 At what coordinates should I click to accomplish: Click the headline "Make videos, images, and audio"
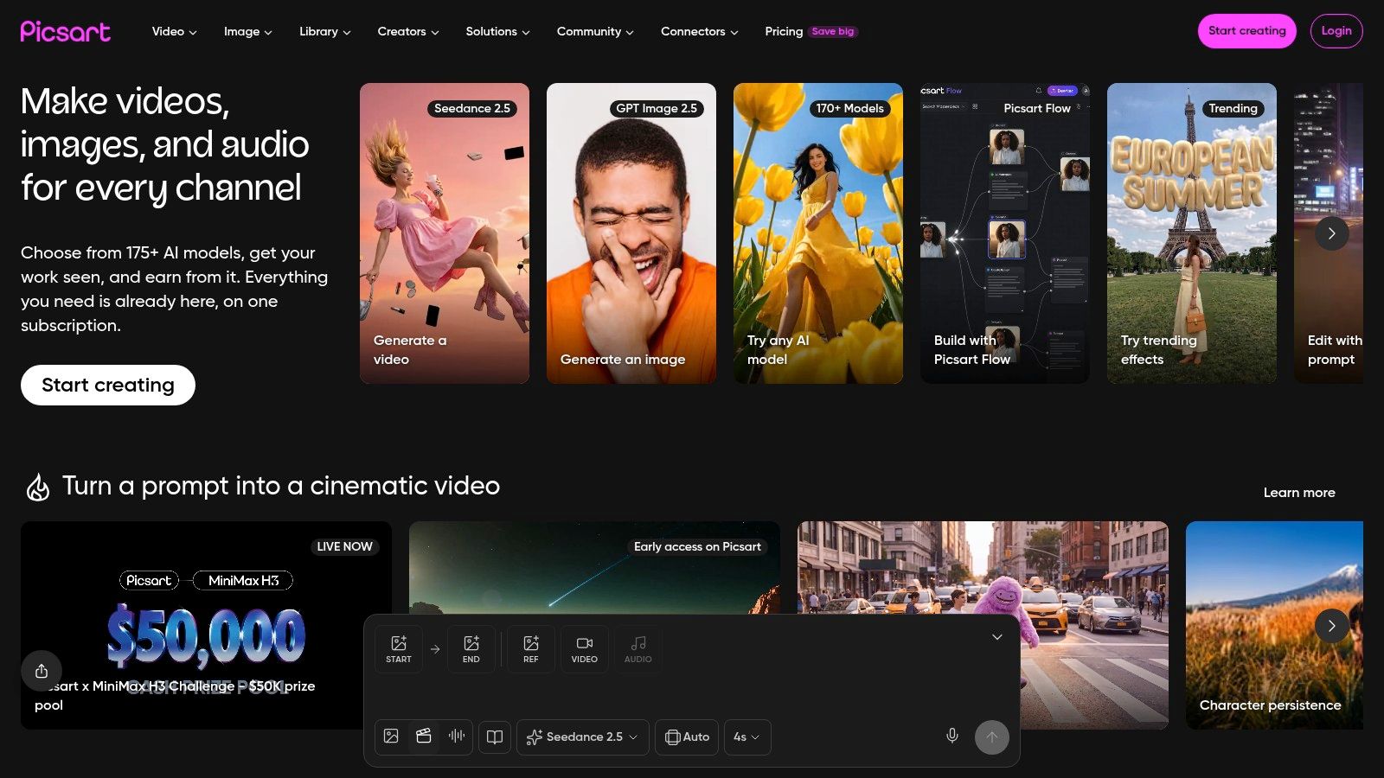164,144
